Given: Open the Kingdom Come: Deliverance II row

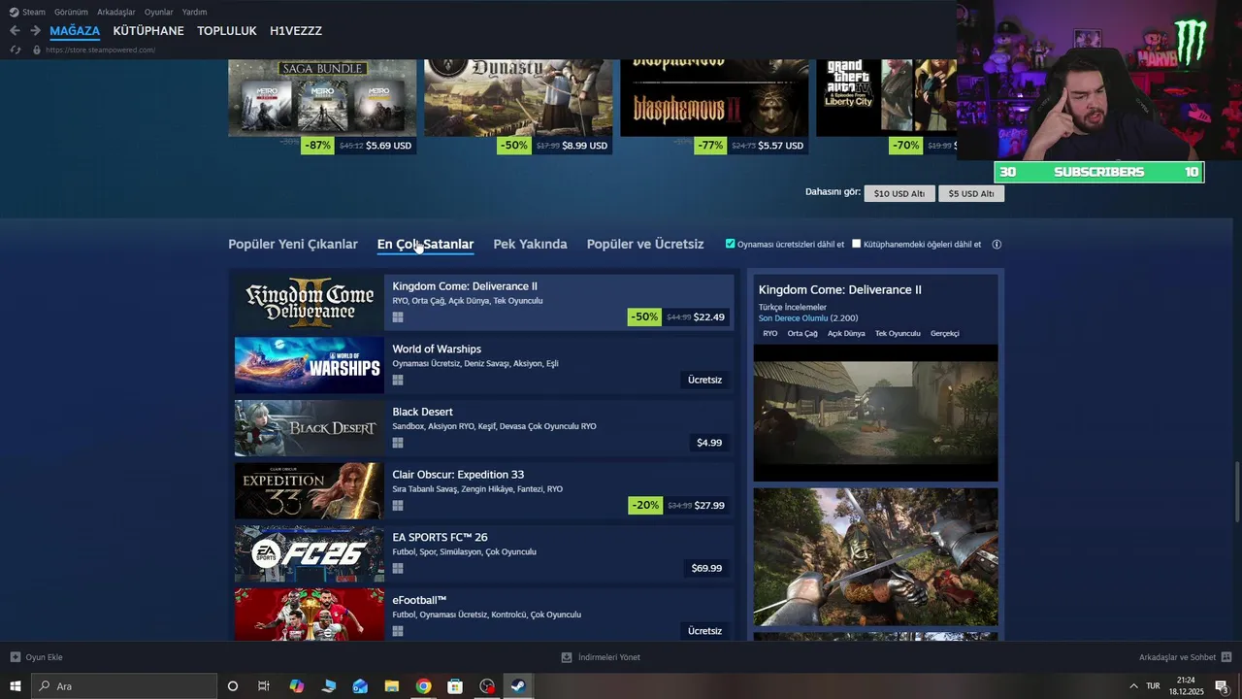Looking at the screenshot, I should [483, 302].
